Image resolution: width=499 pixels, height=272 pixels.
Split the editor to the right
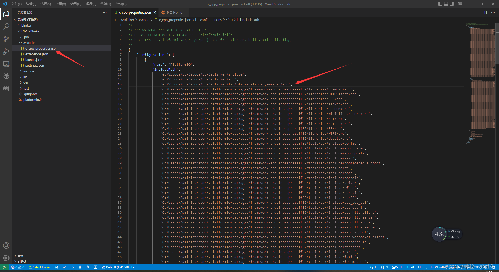(486, 12)
